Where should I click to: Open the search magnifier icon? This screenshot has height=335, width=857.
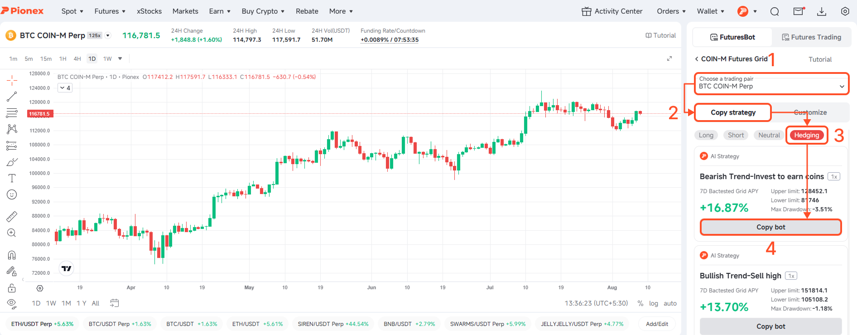pos(775,11)
